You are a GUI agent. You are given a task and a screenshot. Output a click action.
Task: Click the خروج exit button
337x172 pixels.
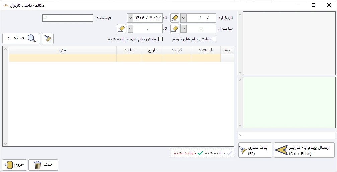15,165
